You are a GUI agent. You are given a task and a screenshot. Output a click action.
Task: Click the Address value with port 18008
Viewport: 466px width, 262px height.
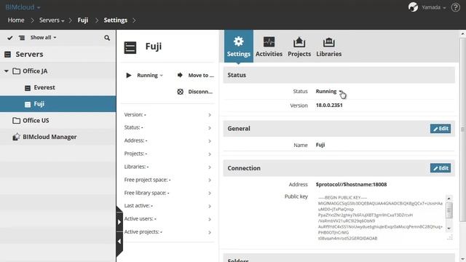pyautogui.click(x=351, y=184)
